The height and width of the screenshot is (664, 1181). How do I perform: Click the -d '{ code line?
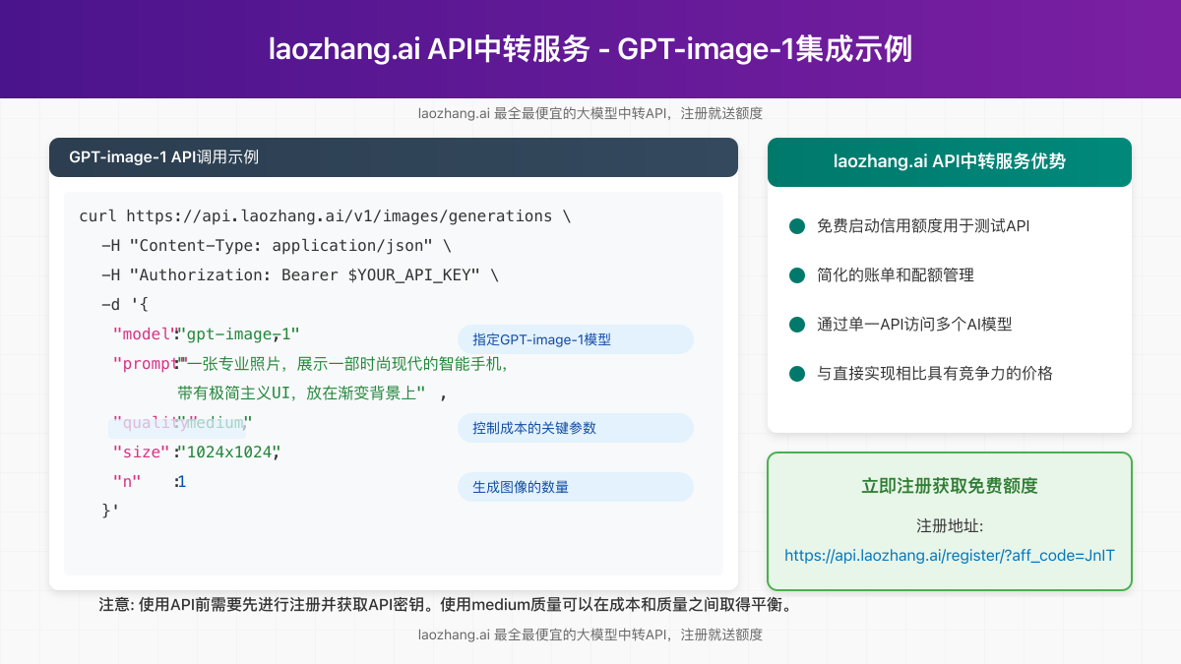pos(125,305)
